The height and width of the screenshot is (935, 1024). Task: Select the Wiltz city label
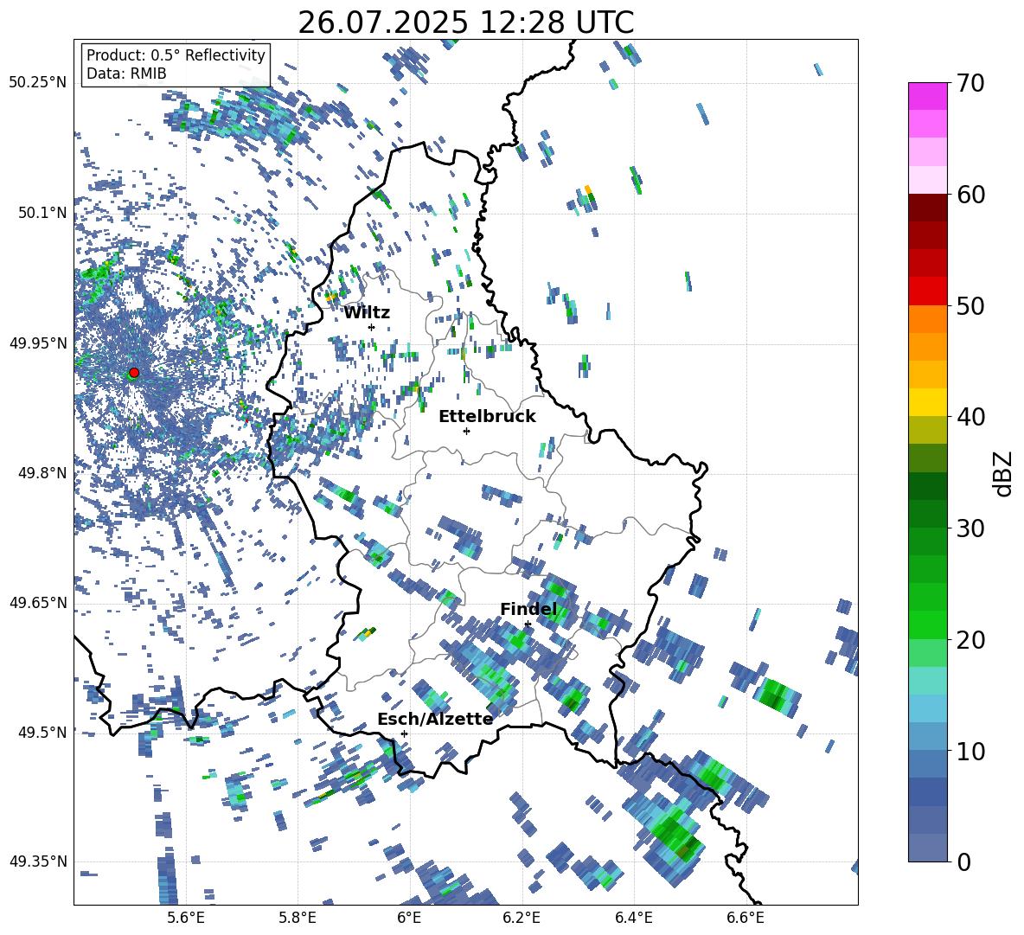[367, 313]
